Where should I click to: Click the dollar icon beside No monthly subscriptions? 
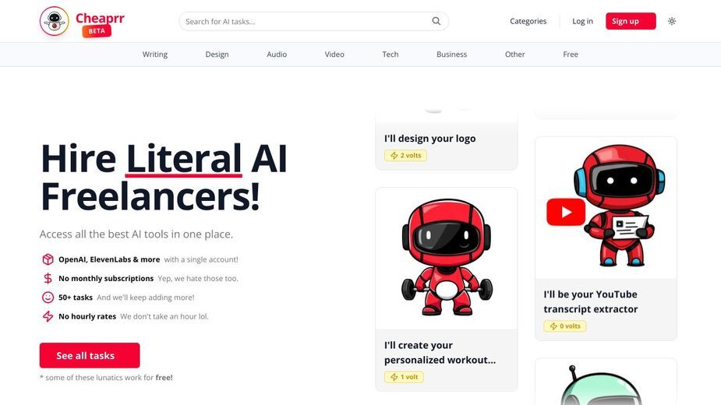pyautogui.click(x=48, y=278)
